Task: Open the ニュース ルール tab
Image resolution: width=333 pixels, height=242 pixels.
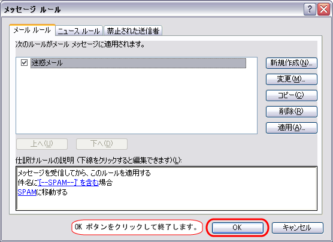Action: pyautogui.click(x=79, y=31)
